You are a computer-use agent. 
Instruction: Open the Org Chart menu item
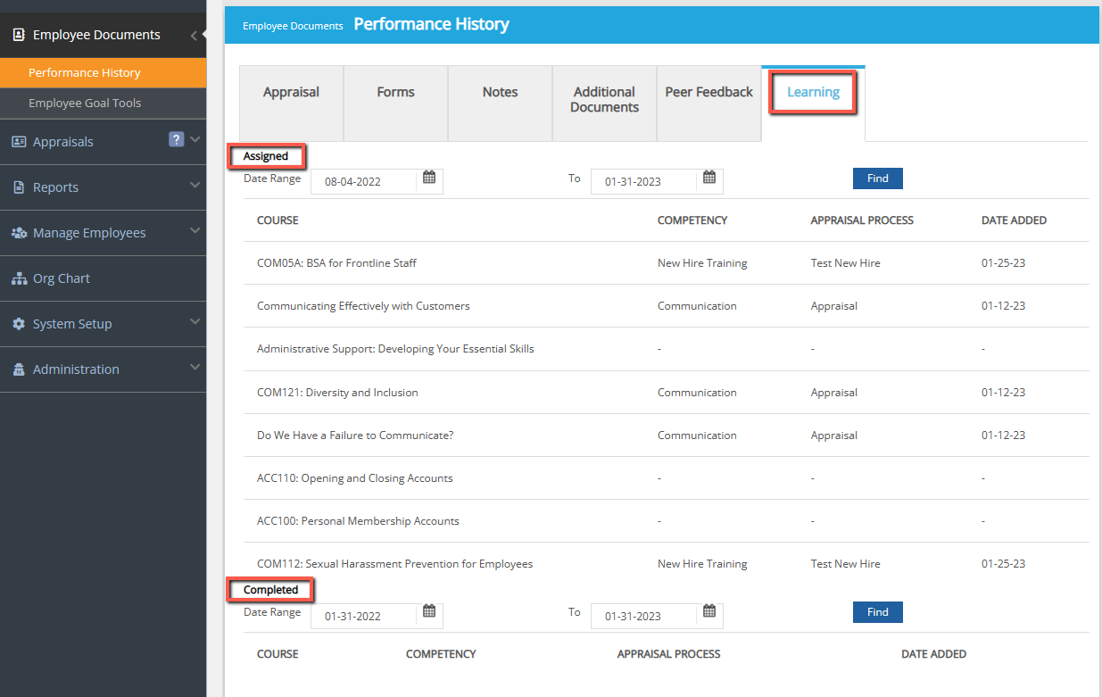tap(104, 278)
